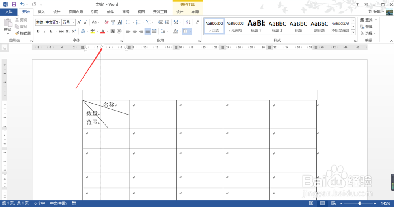Toggle Strikethrough (abc) formatting
Screen dimensions: 394x207
pos(61,31)
